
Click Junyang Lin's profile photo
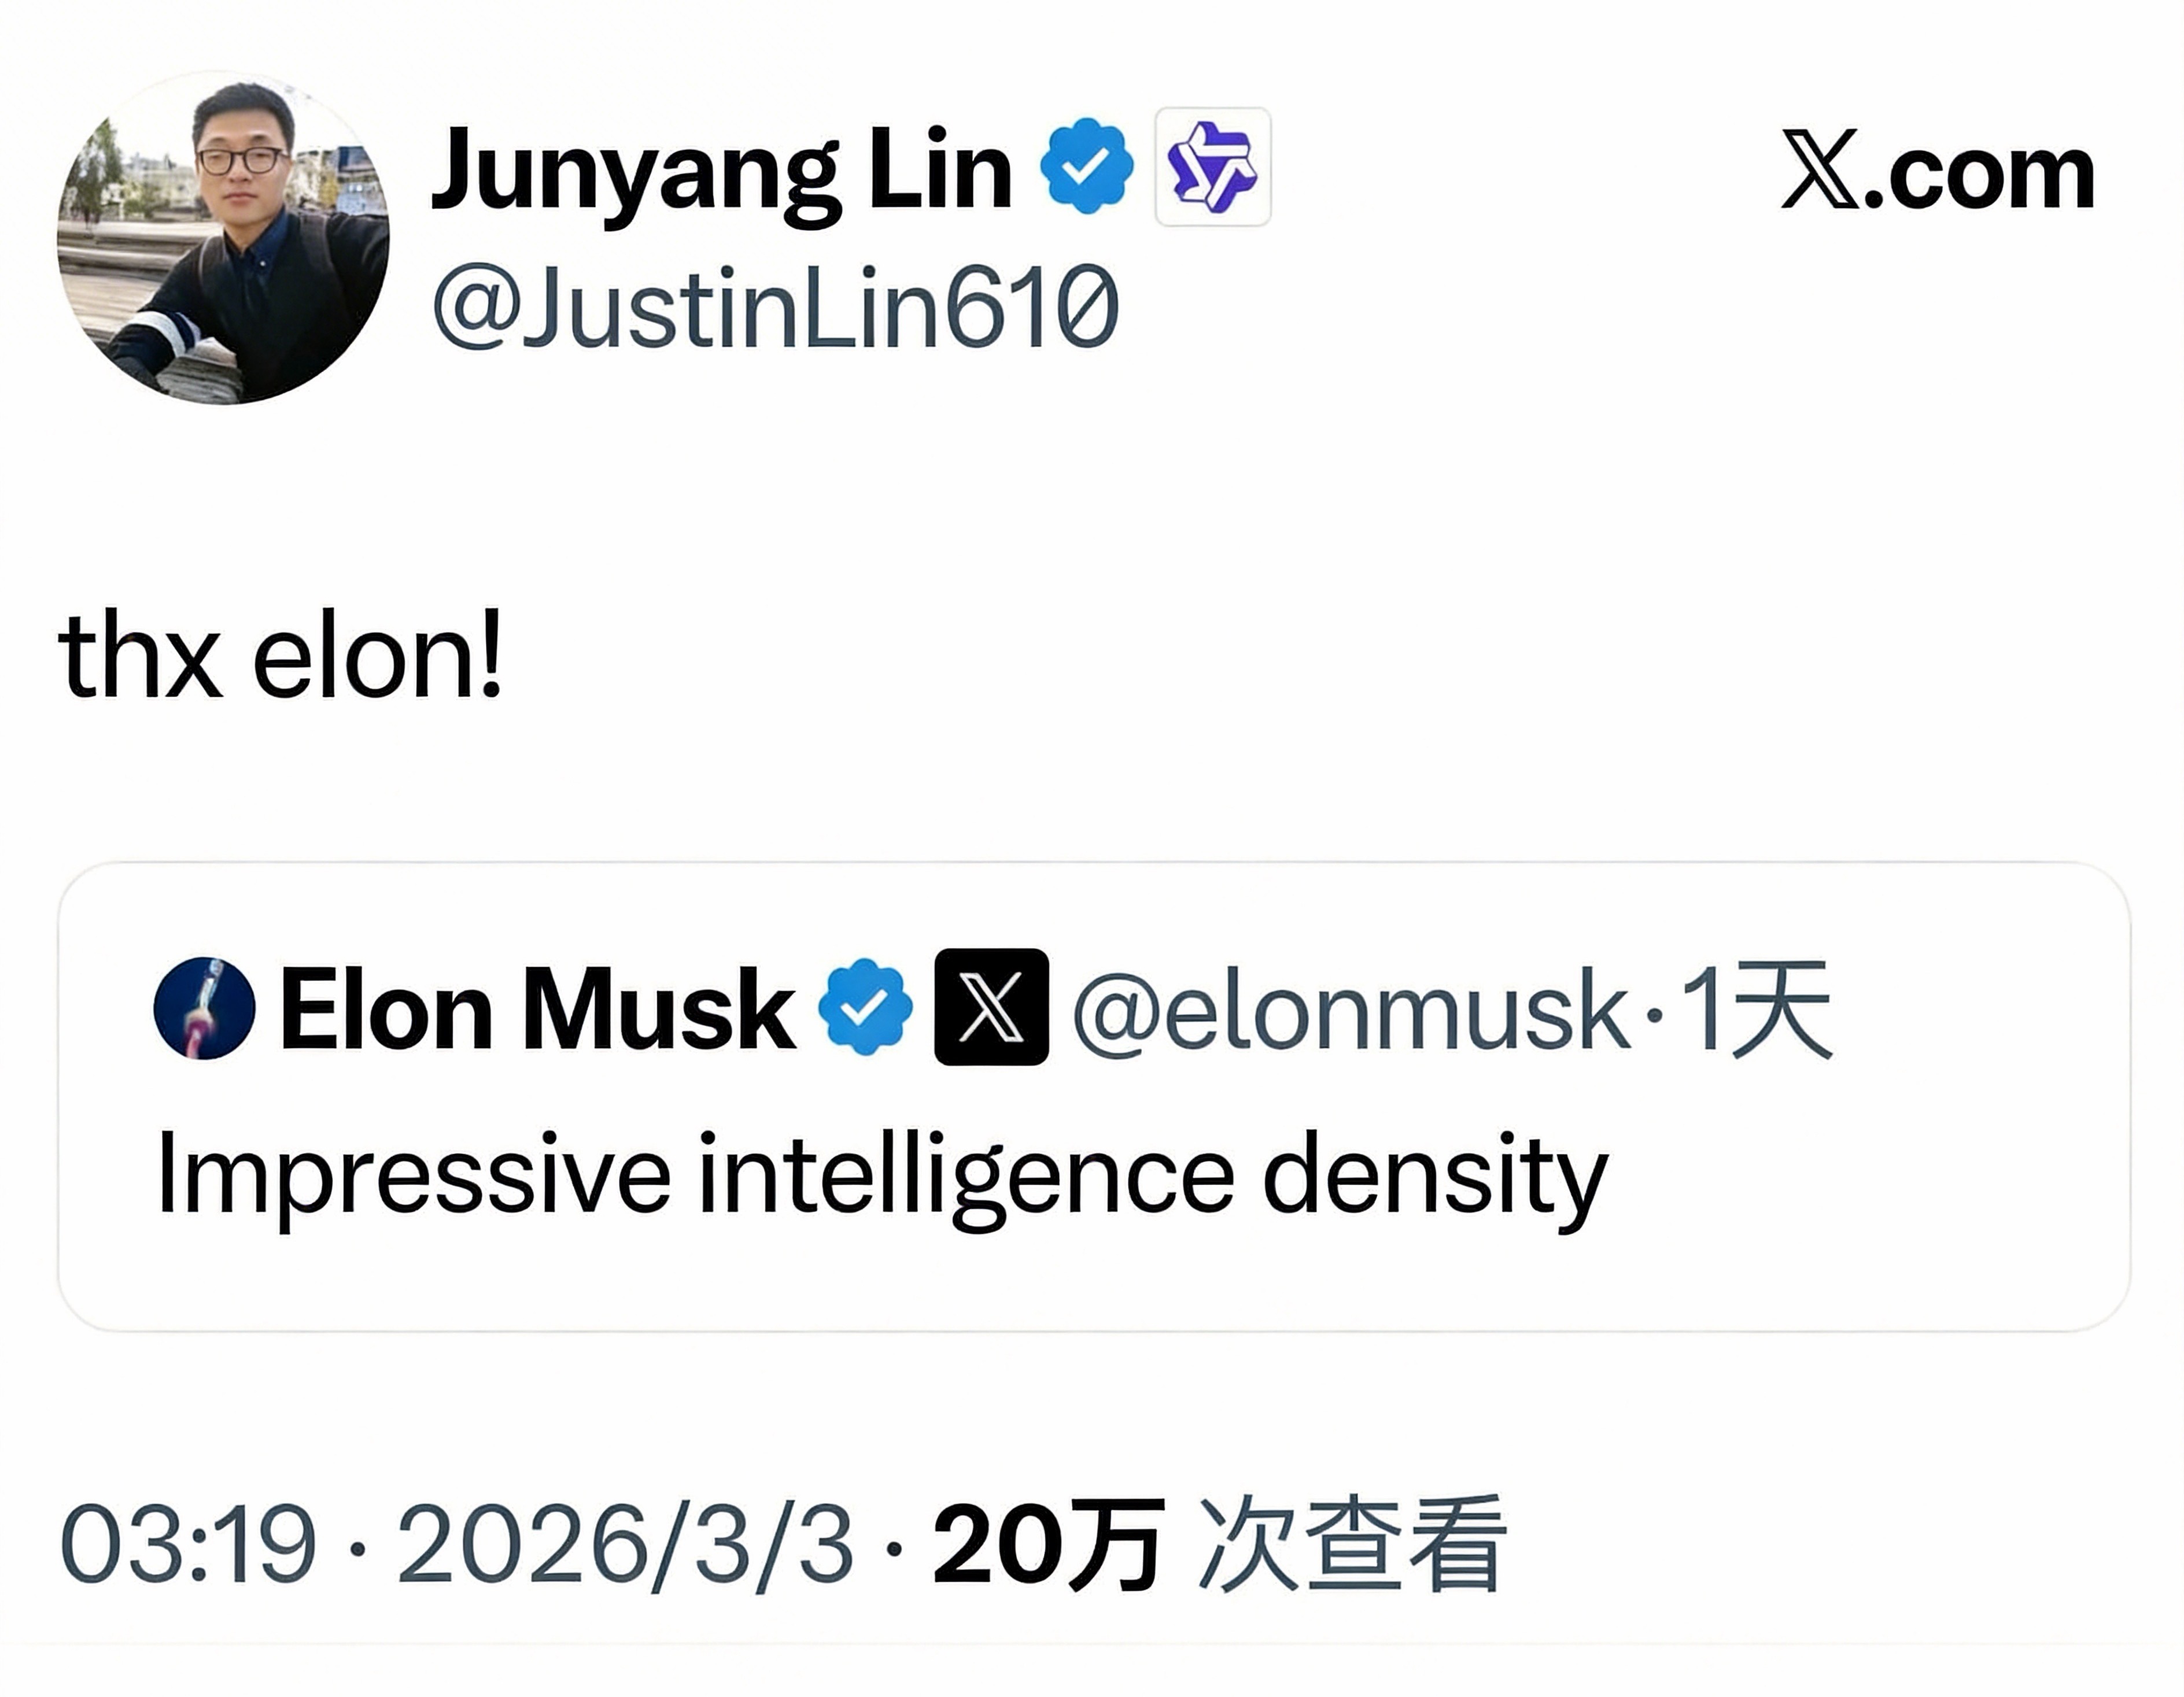pos(224,240)
